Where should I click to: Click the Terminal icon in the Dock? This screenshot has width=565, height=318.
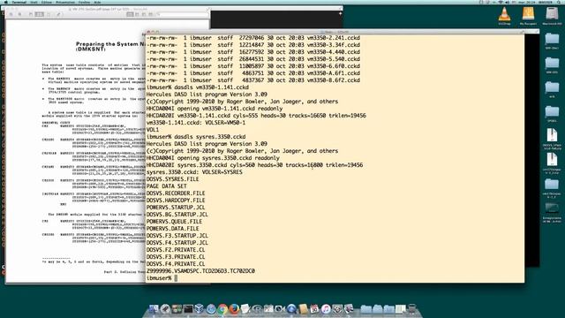coord(188,308)
